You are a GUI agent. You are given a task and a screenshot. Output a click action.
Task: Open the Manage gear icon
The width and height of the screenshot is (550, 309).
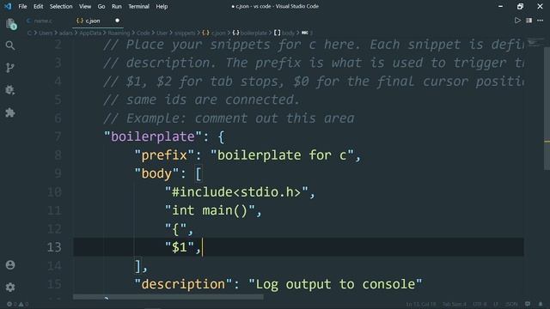coord(10,288)
